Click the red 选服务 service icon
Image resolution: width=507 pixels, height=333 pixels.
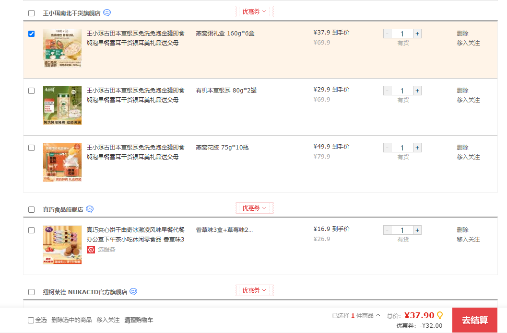[91, 250]
